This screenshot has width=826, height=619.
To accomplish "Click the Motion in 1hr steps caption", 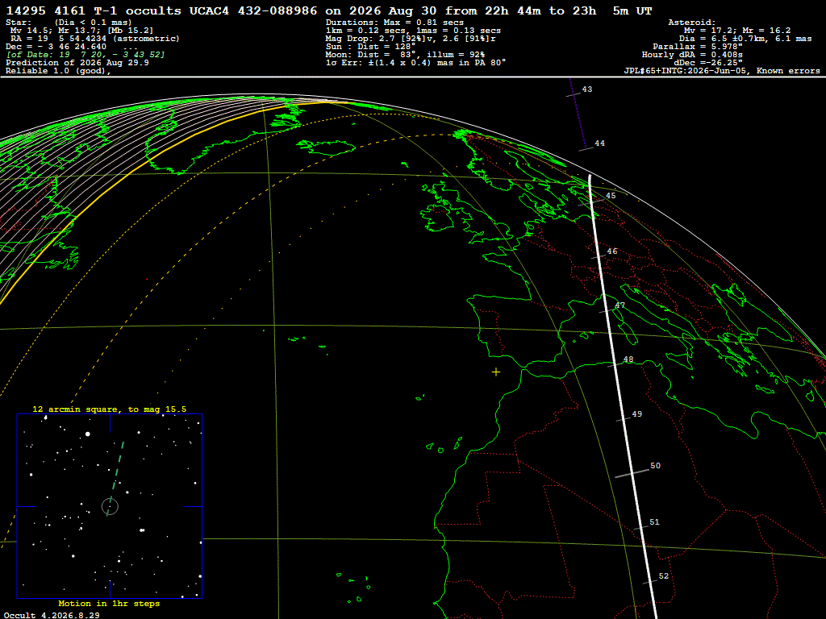I will coord(109,604).
